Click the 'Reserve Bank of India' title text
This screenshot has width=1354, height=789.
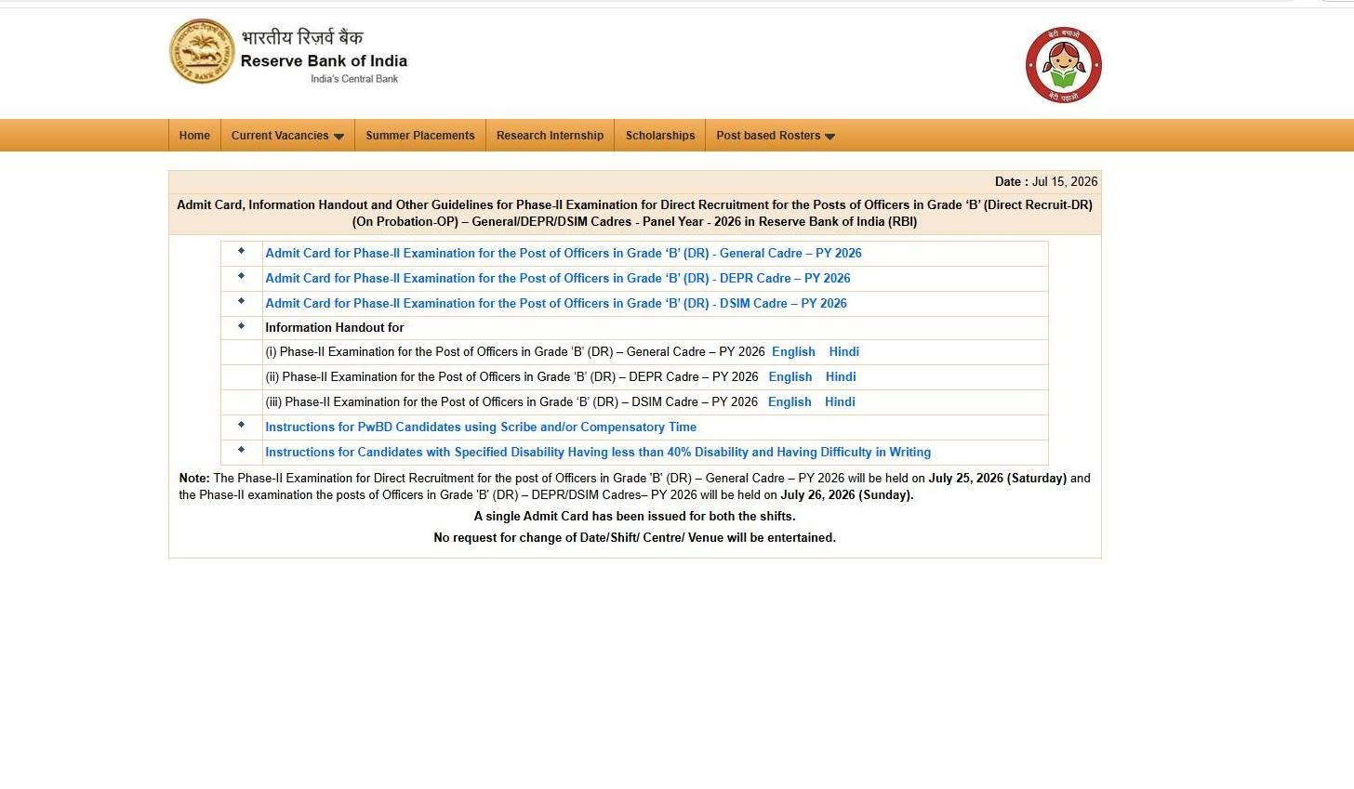point(324,61)
